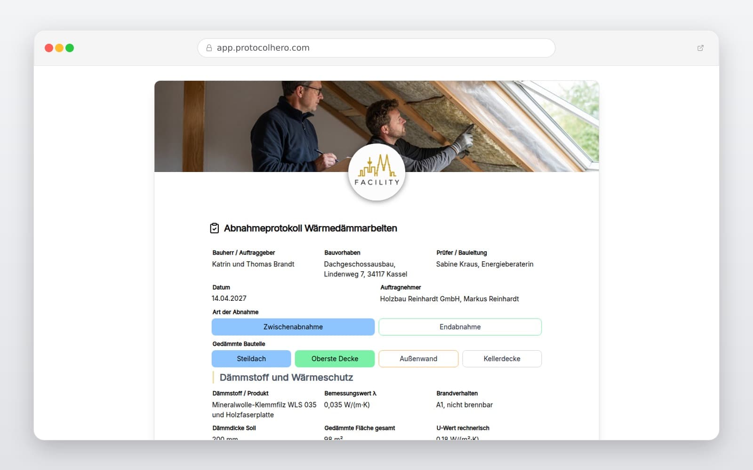753x470 pixels.
Task: Toggle Steildach component
Action: 251,359
